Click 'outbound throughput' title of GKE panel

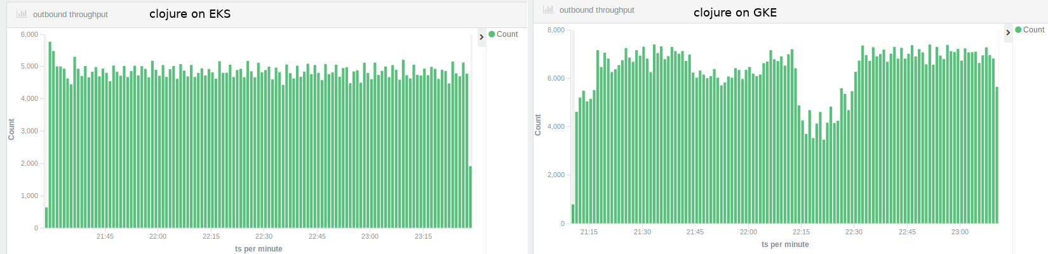pyautogui.click(x=597, y=10)
